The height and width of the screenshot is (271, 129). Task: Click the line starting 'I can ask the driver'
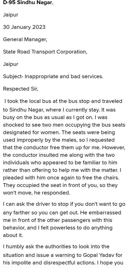pyautogui.click(x=64, y=205)
